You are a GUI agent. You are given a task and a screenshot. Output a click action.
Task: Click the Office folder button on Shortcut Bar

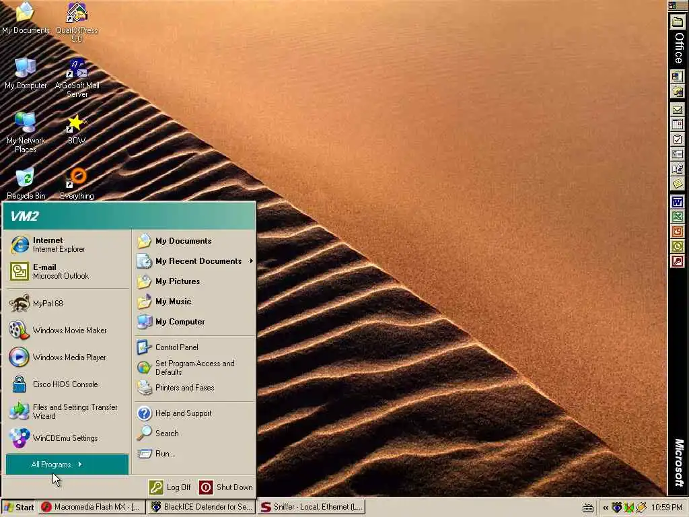click(678, 22)
